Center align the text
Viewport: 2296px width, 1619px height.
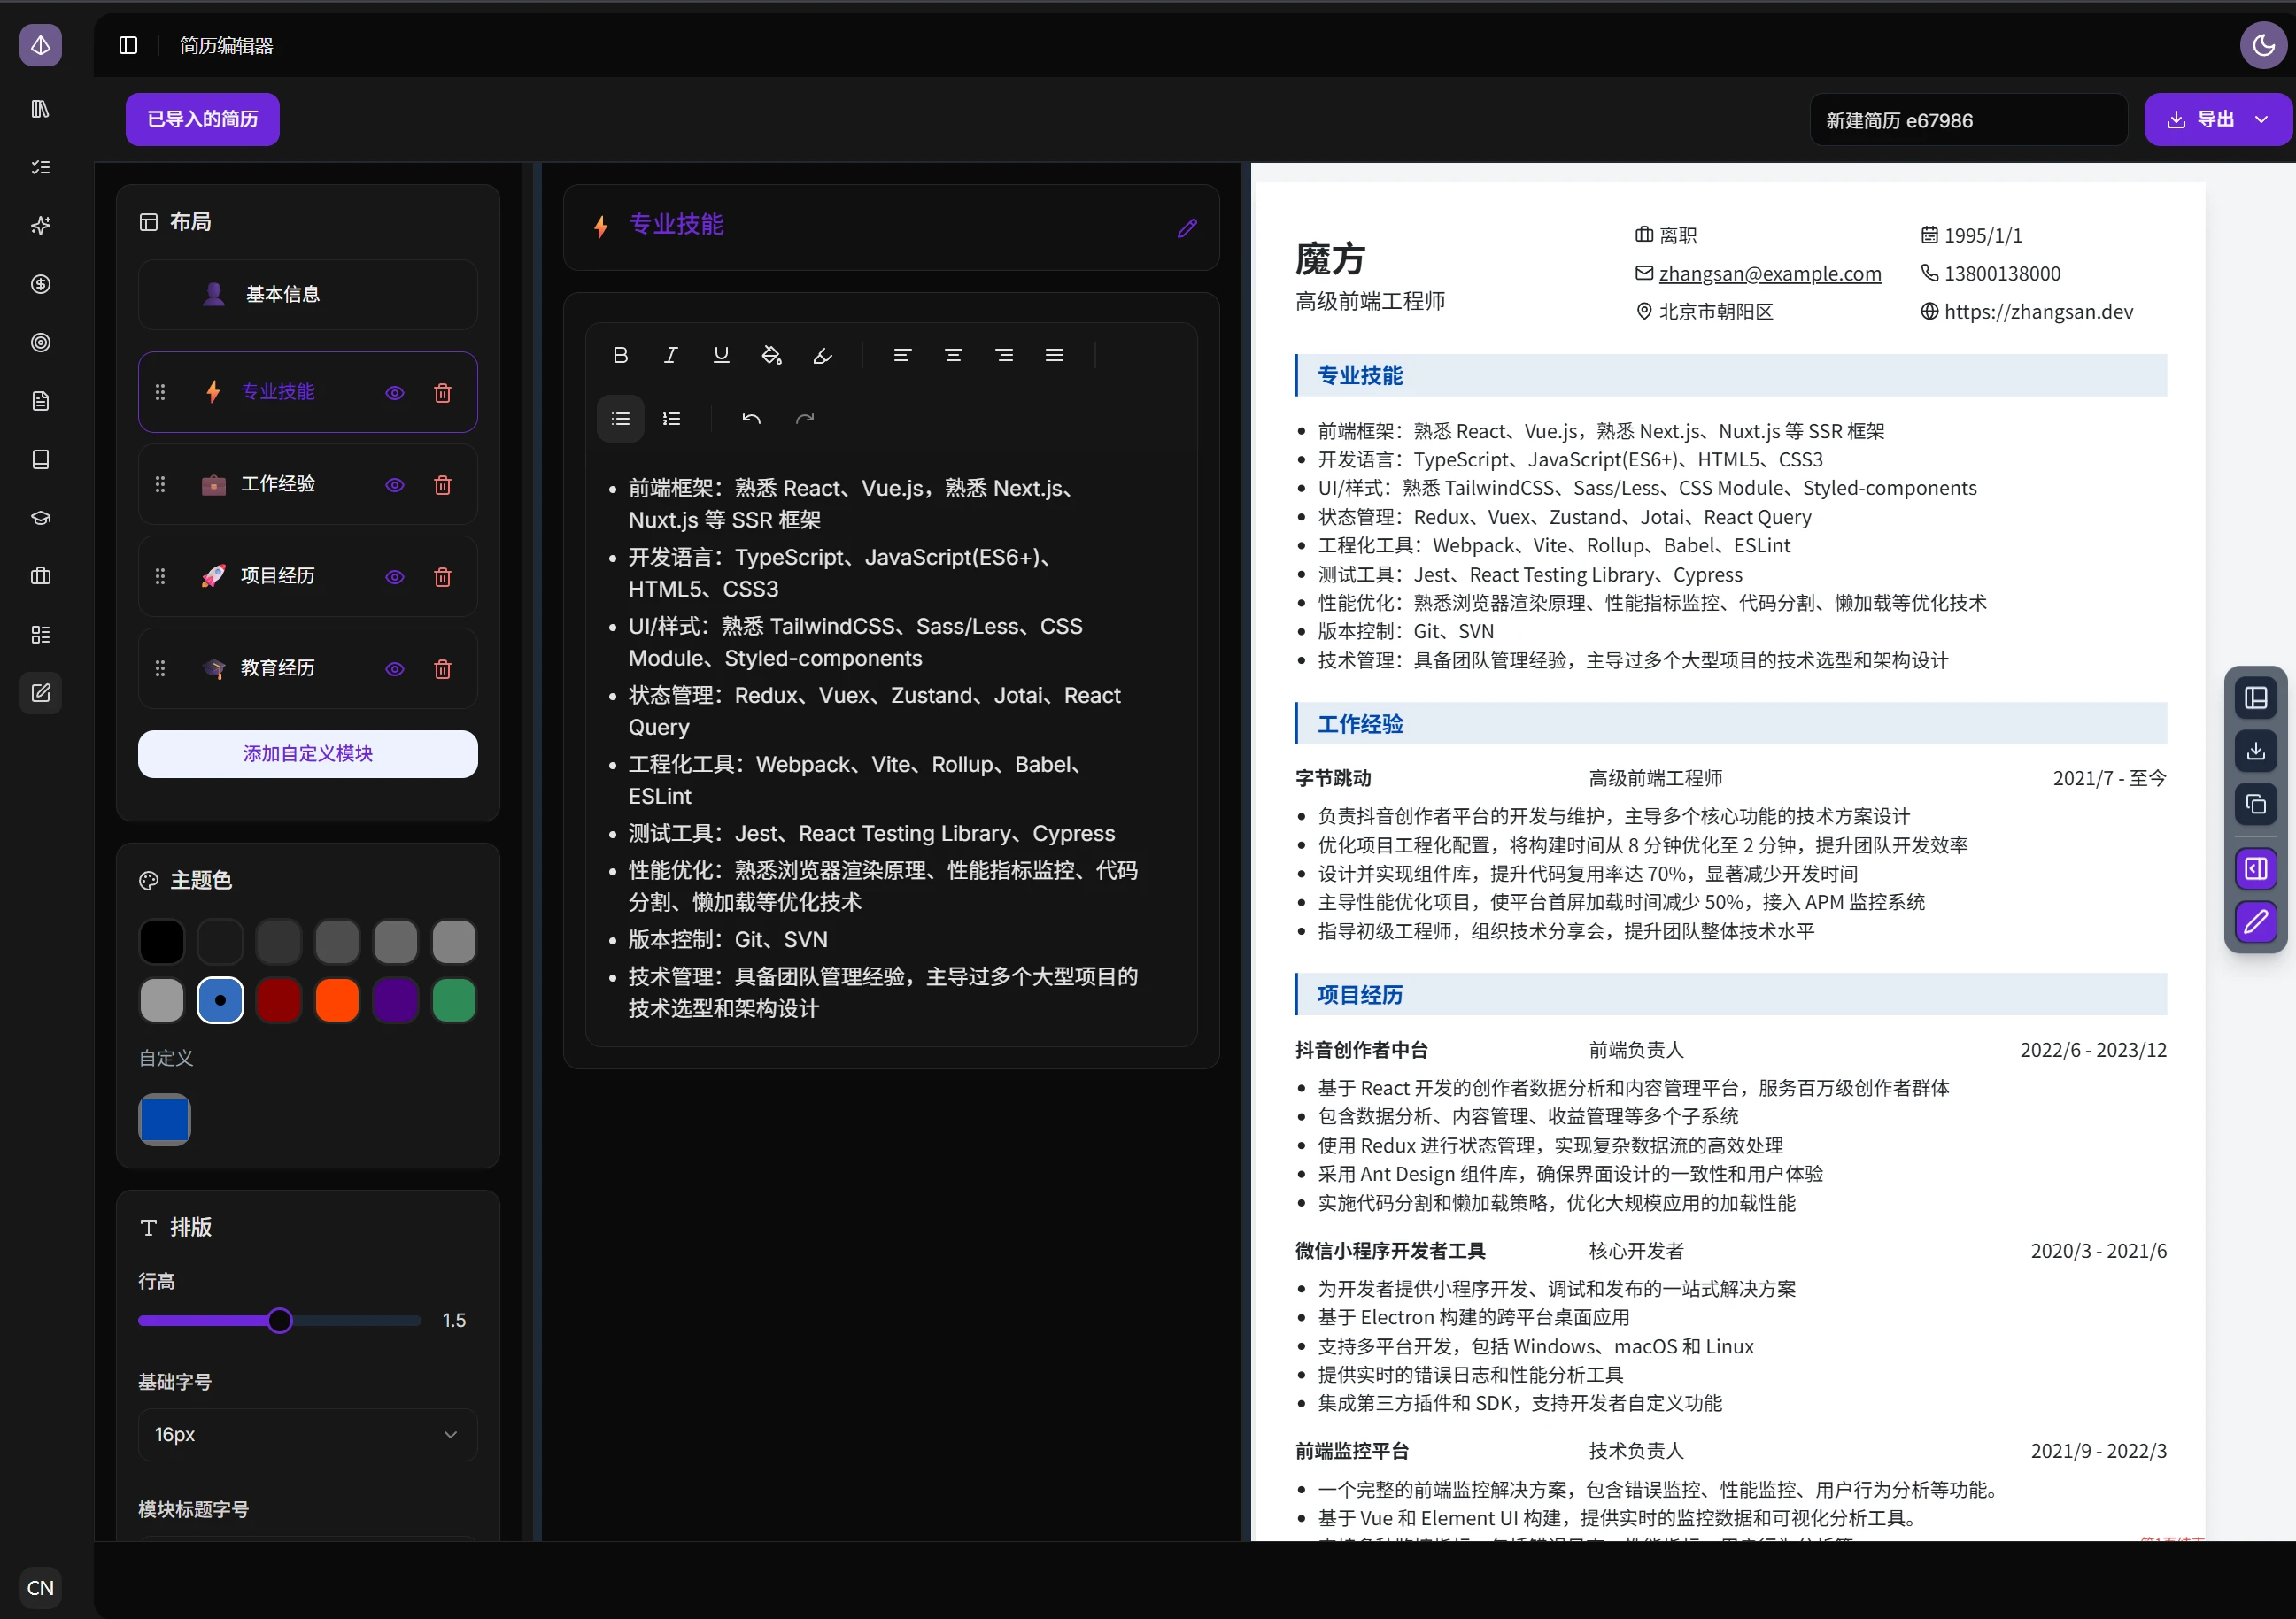(x=953, y=355)
